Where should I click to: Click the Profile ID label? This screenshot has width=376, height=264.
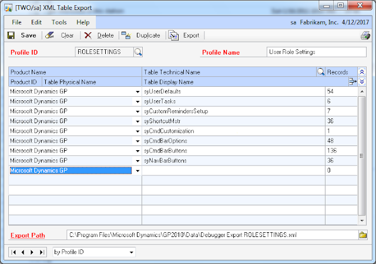24,52
